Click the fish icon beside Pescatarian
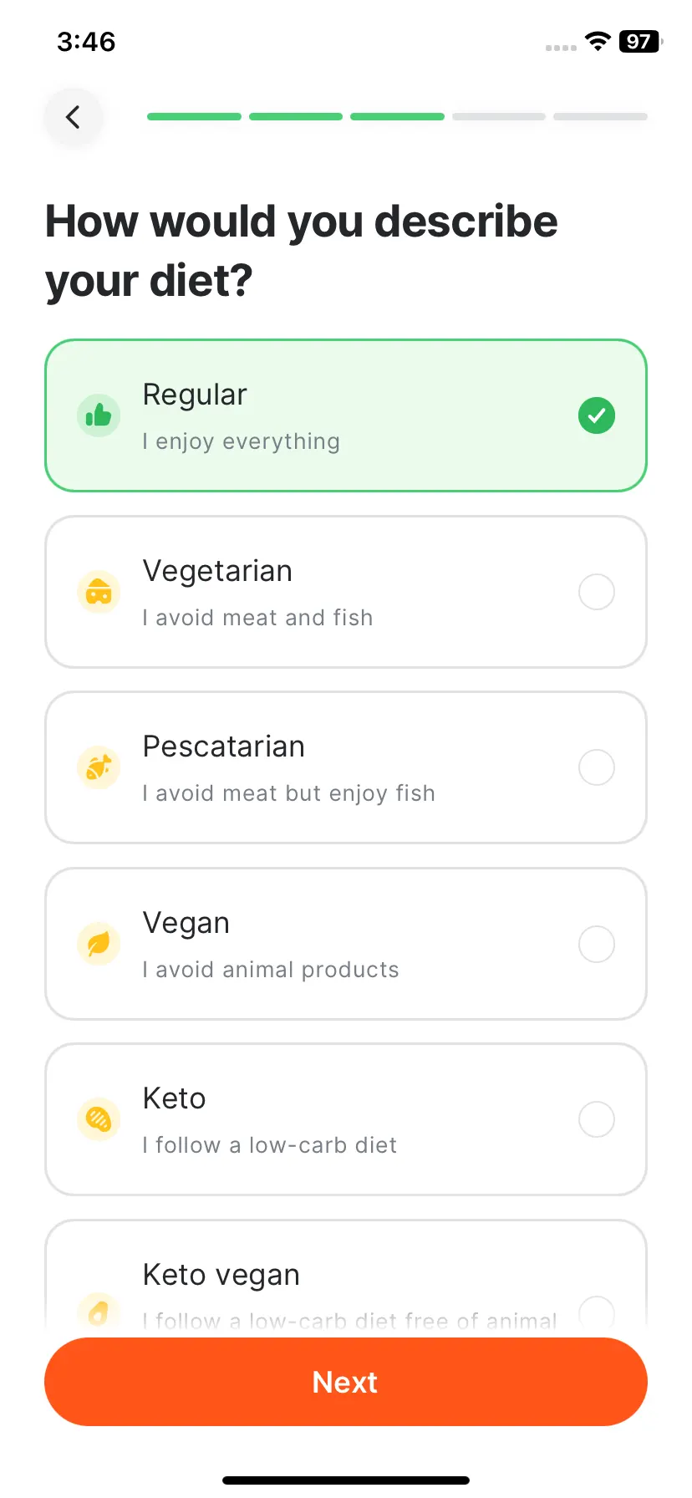692x1498 pixels. click(99, 767)
